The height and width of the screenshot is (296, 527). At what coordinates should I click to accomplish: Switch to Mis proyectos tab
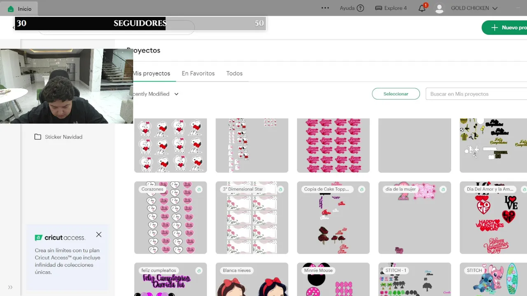(x=151, y=73)
